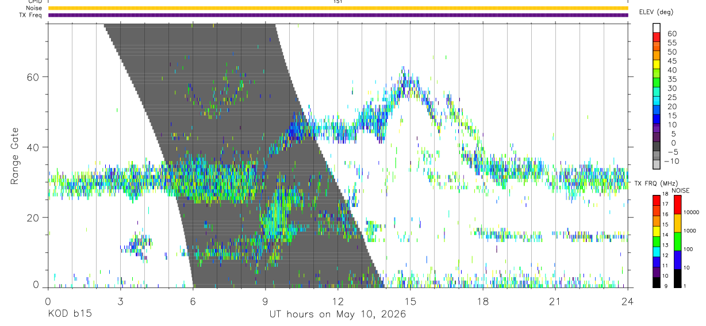Click the '10000' label on the NOISE scale
Image resolution: width=706 pixels, height=326 pixels.
pos(691,212)
